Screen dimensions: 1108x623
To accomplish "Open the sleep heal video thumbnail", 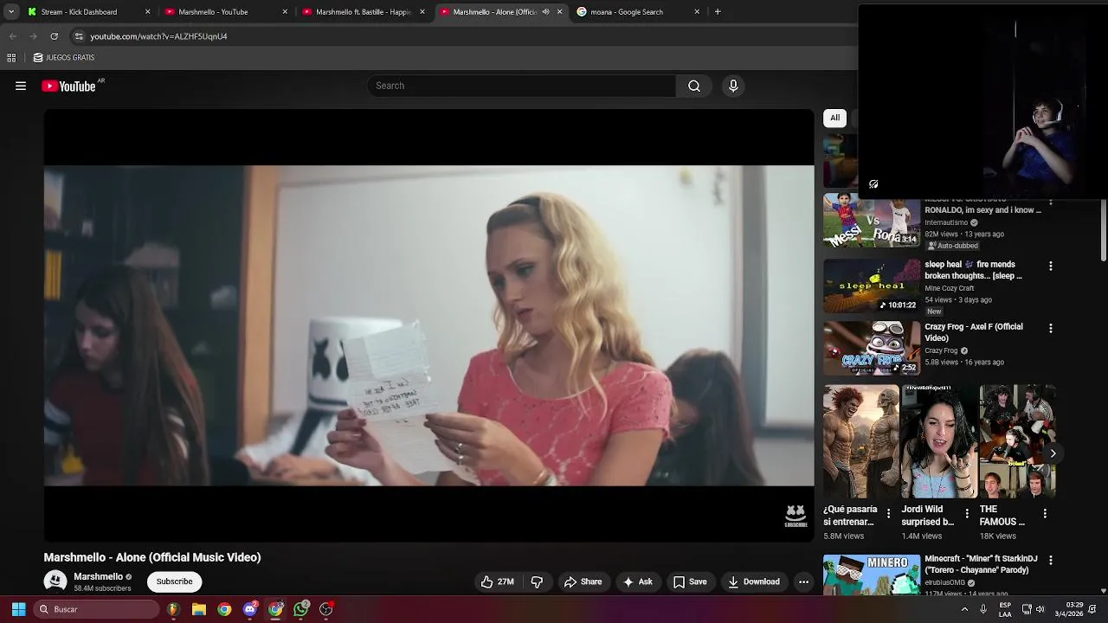I will tap(872, 286).
